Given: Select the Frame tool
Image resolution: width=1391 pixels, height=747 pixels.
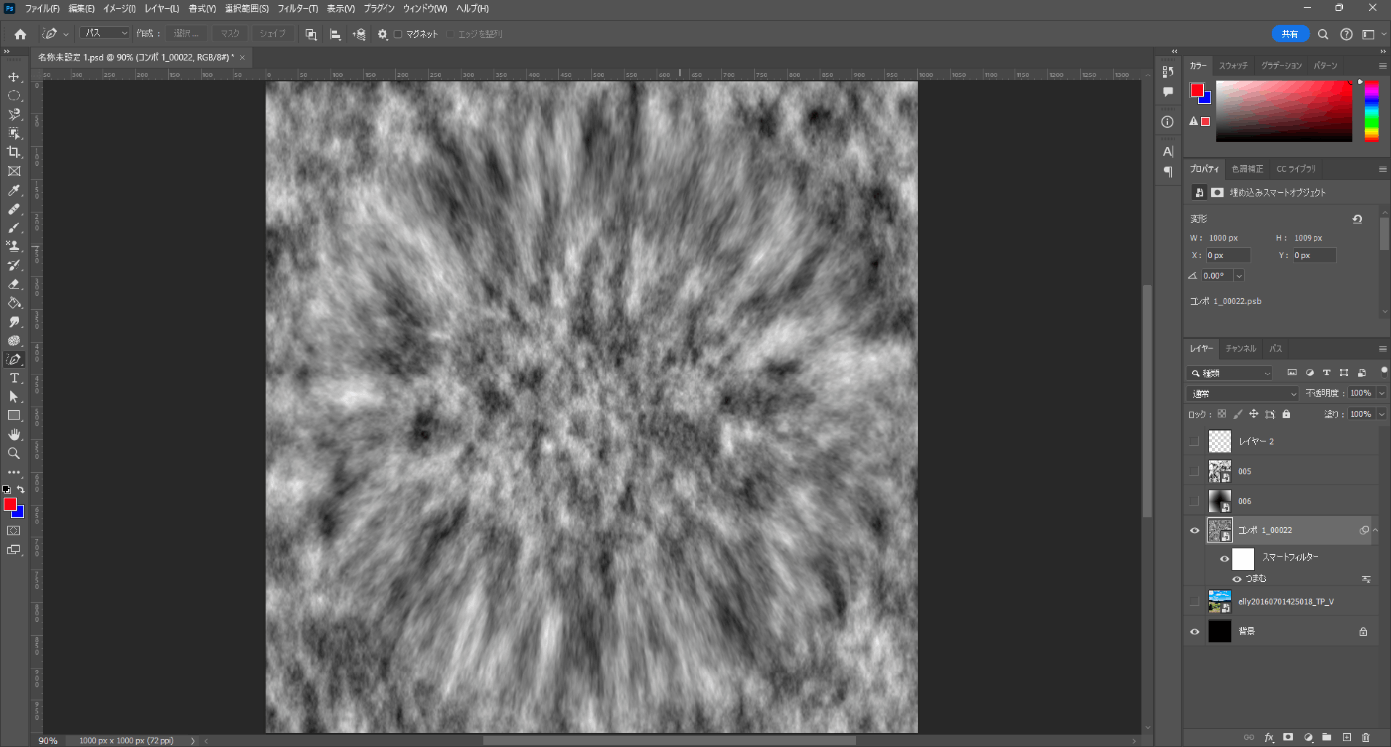Looking at the screenshot, I should point(14,171).
